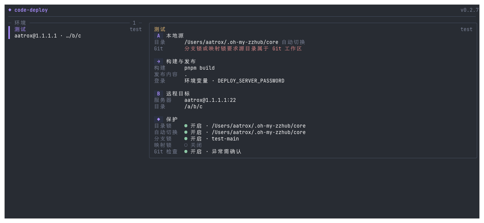Click the build command pnpm build
Screen dimensions: 484x223
[200, 68]
